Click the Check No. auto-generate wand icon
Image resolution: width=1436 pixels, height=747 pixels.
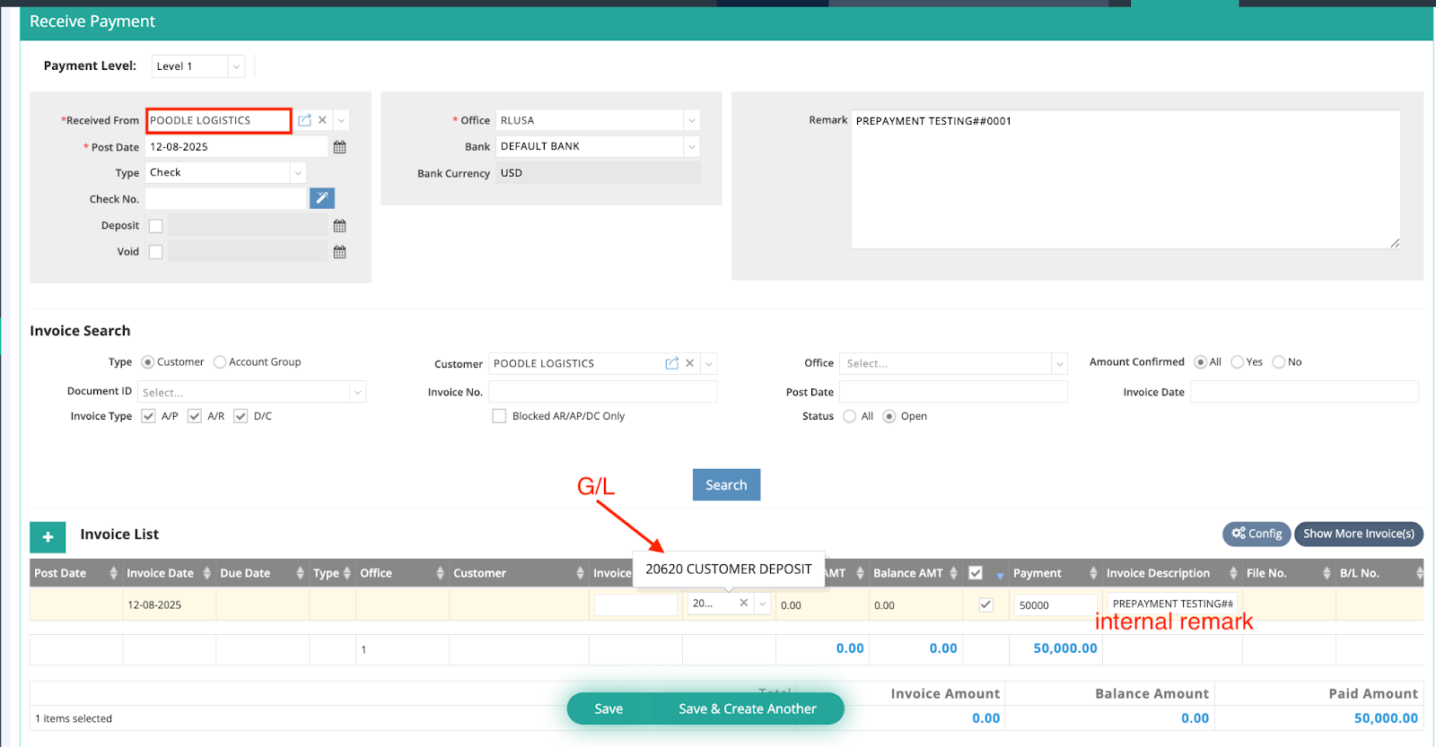click(x=321, y=198)
